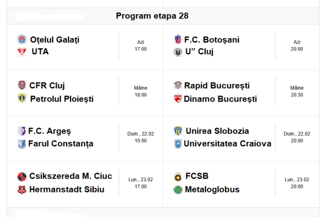Click the Rapid București club crest
This screenshot has height=217, width=326.
[178, 86]
